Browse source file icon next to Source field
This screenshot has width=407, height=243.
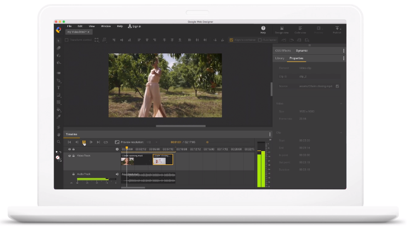click(338, 86)
